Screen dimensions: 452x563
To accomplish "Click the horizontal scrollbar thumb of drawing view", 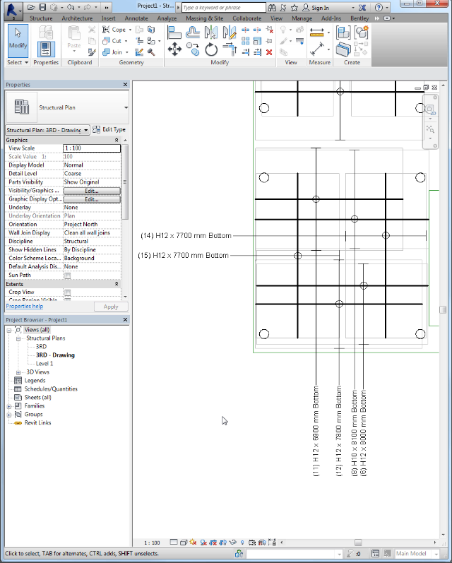I will (x=358, y=543).
